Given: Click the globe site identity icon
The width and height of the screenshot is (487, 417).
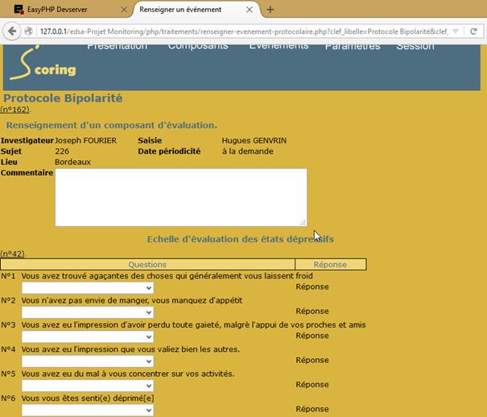Looking at the screenshot, I should tap(29, 31).
